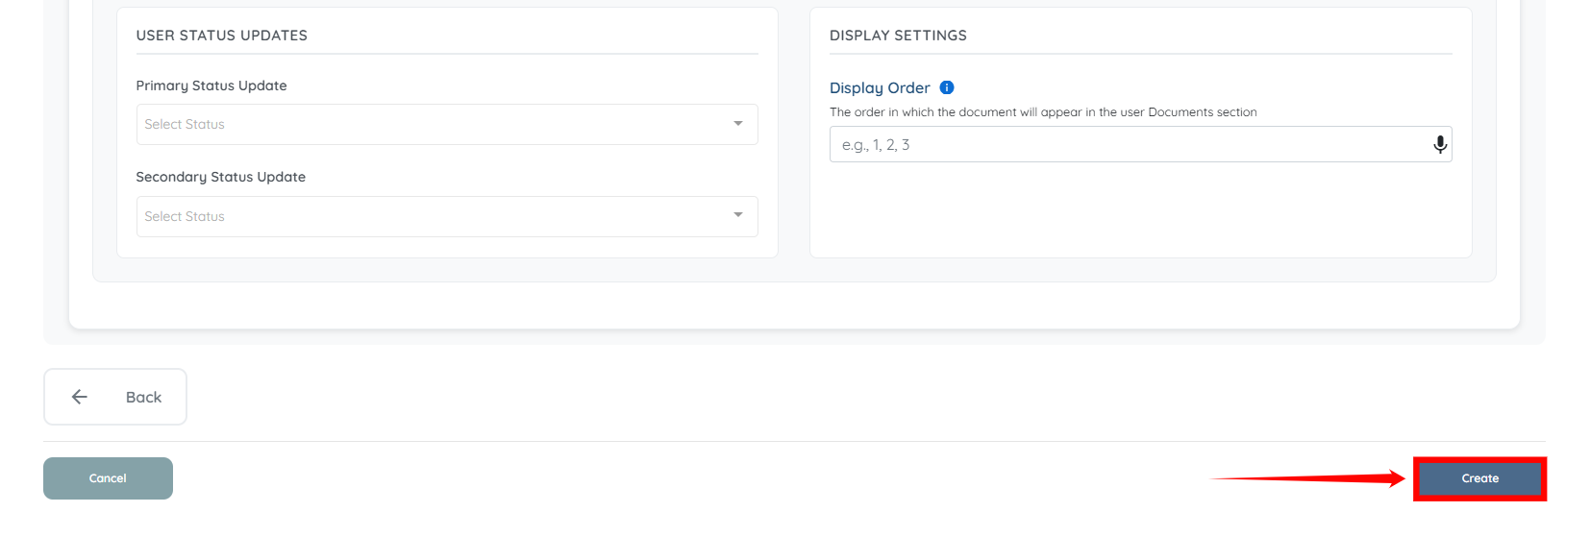Open the Primary 'Select Status' combo box
The image size is (1590, 537).
click(433, 125)
